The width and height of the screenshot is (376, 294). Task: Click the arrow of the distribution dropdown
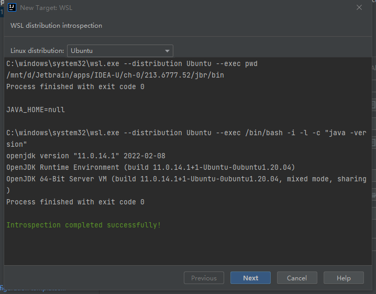click(x=168, y=51)
